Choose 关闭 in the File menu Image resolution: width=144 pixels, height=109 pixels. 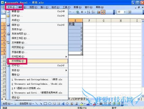(x=37, y=20)
